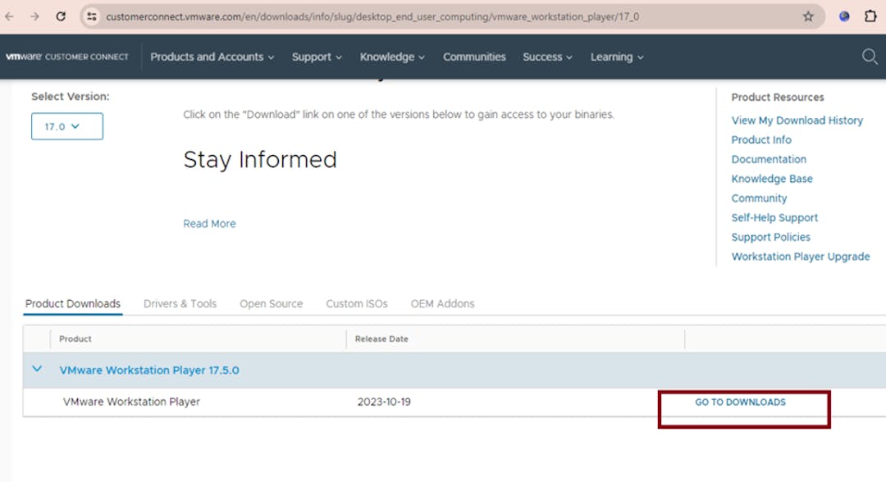Open the Support navigation menu
Screen dimensions: 886x482
click(x=317, y=57)
